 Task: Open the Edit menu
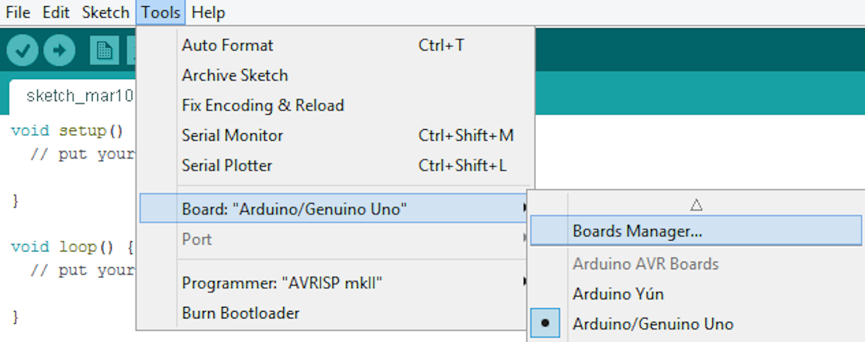[x=56, y=12]
